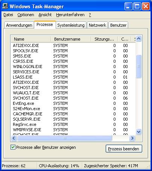Open the Optionen menu
The height and width of the screenshot is (171, 152).
[x=26, y=15]
